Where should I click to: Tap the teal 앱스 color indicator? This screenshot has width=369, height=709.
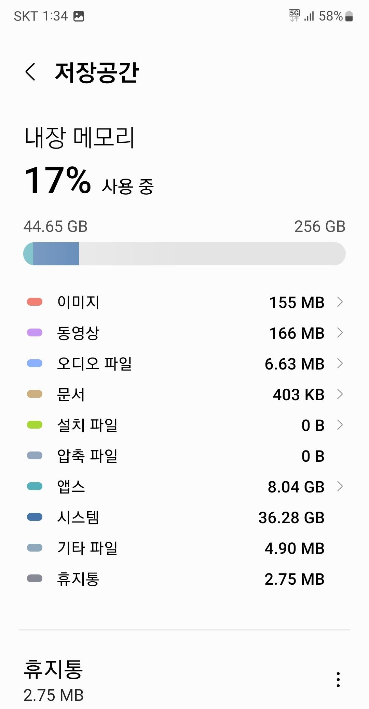pos(35,486)
